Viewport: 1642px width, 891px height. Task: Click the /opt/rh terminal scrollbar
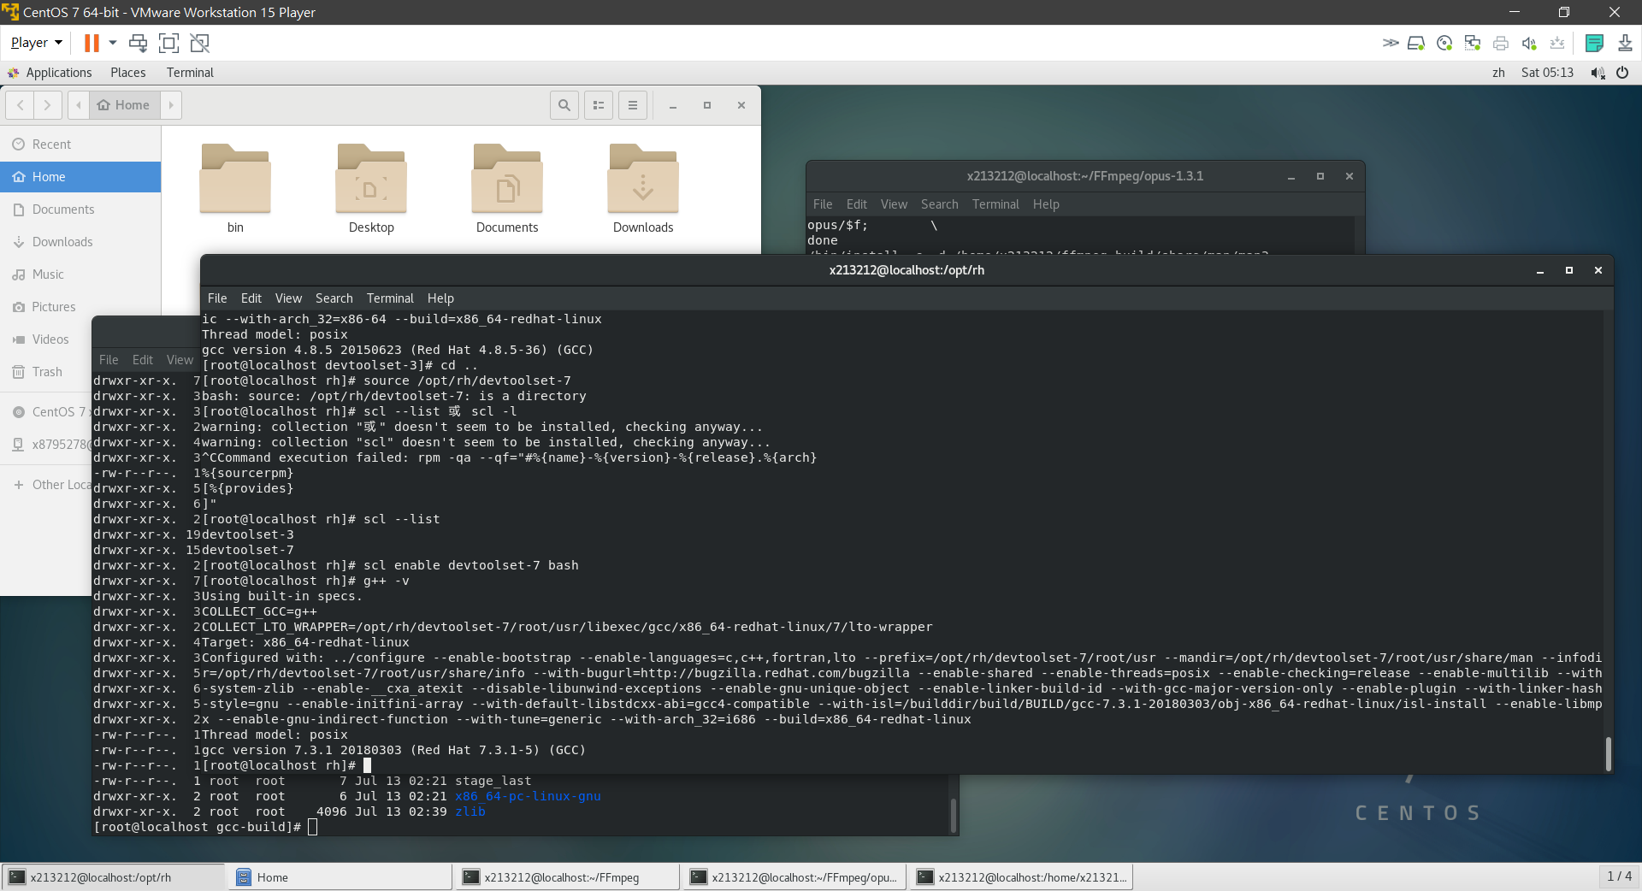pyautogui.click(x=1608, y=753)
